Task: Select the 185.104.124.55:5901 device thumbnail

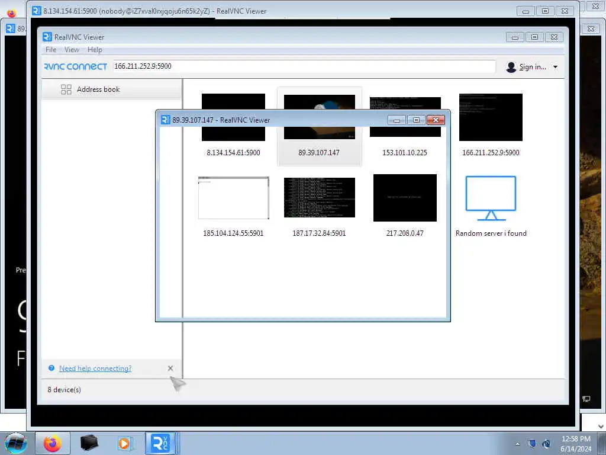Action: (x=233, y=198)
